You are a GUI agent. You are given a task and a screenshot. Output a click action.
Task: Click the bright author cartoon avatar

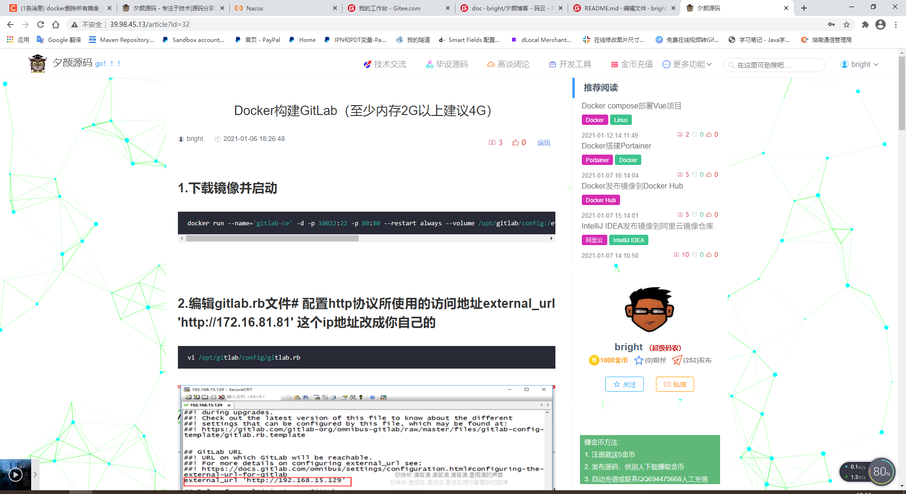tap(650, 310)
